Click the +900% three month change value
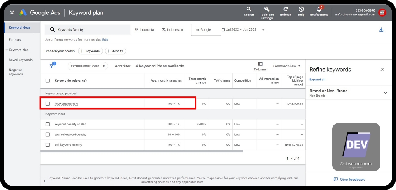The image size is (396, 190). click(201, 124)
